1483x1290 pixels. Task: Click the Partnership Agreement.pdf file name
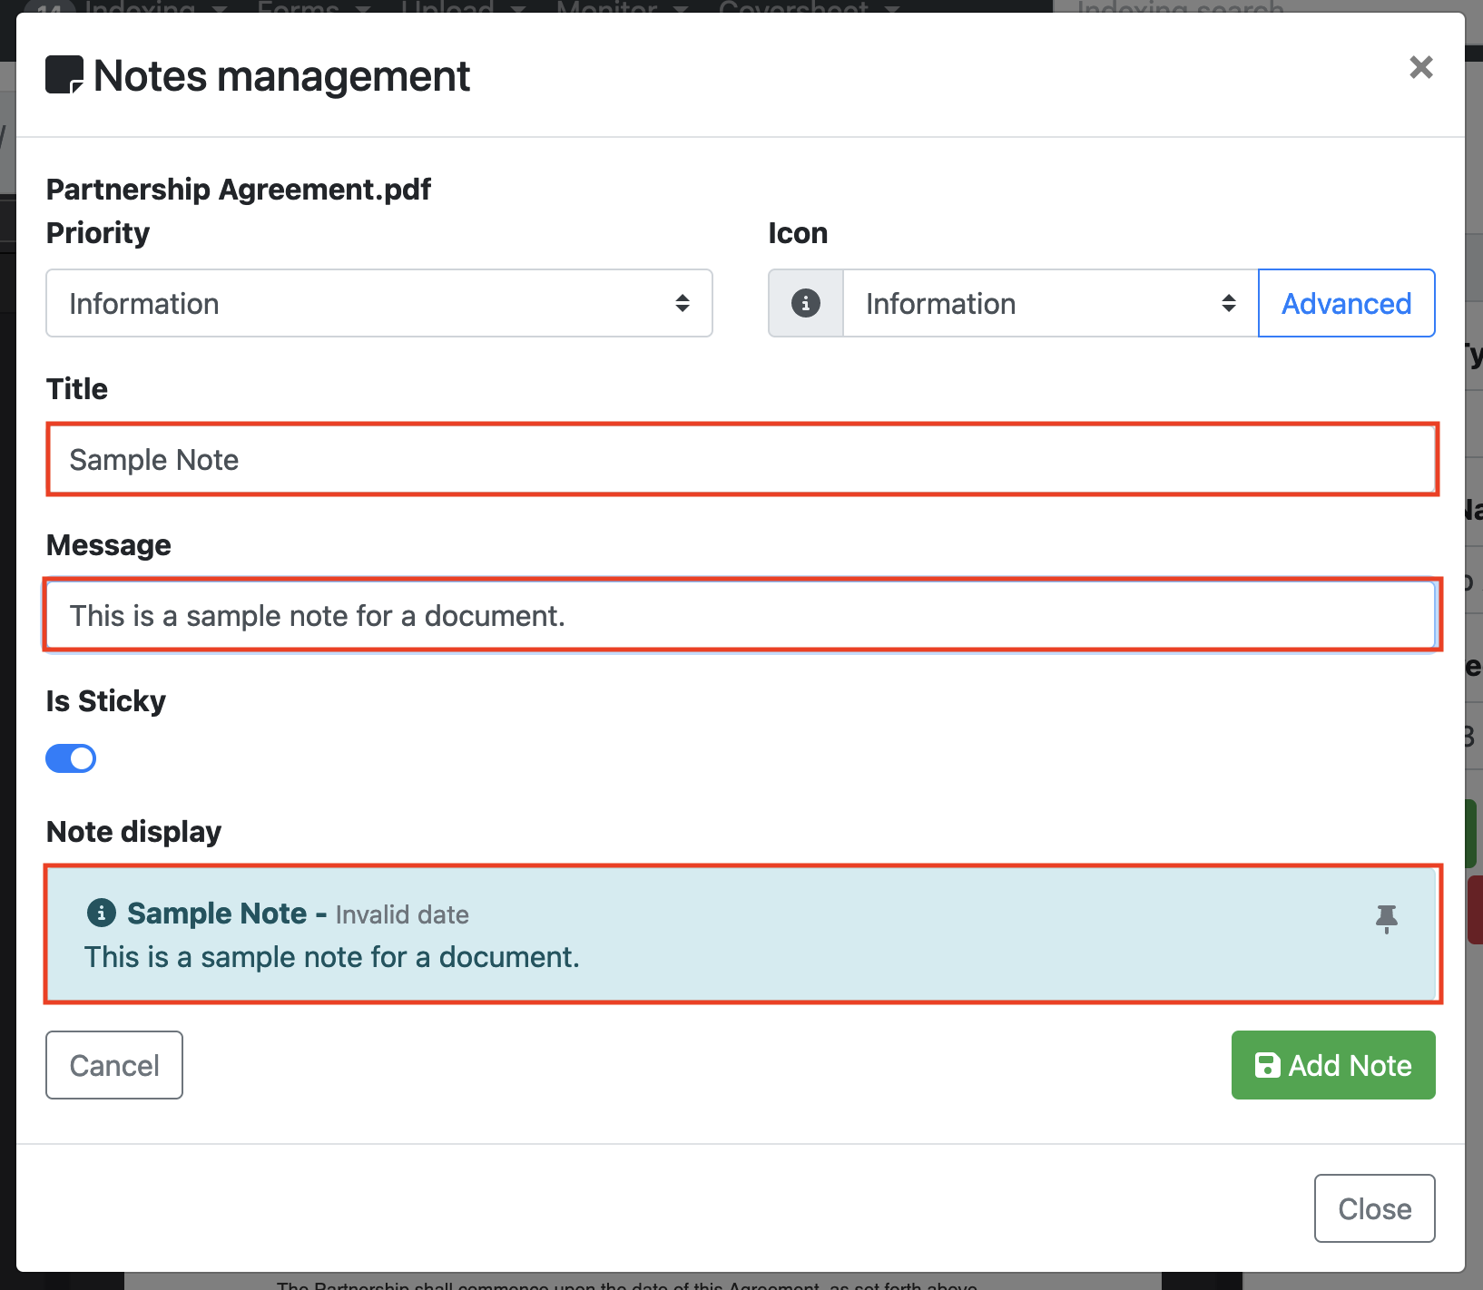[239, 189]
